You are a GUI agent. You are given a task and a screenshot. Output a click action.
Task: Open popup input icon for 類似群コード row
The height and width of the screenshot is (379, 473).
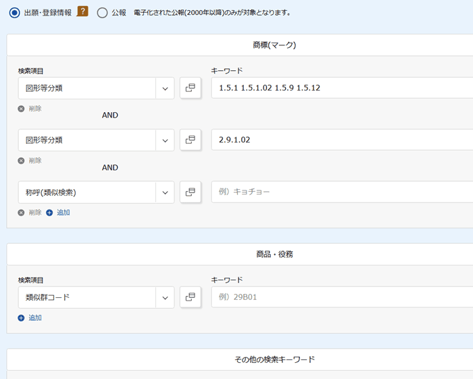(x=191, y=297)
